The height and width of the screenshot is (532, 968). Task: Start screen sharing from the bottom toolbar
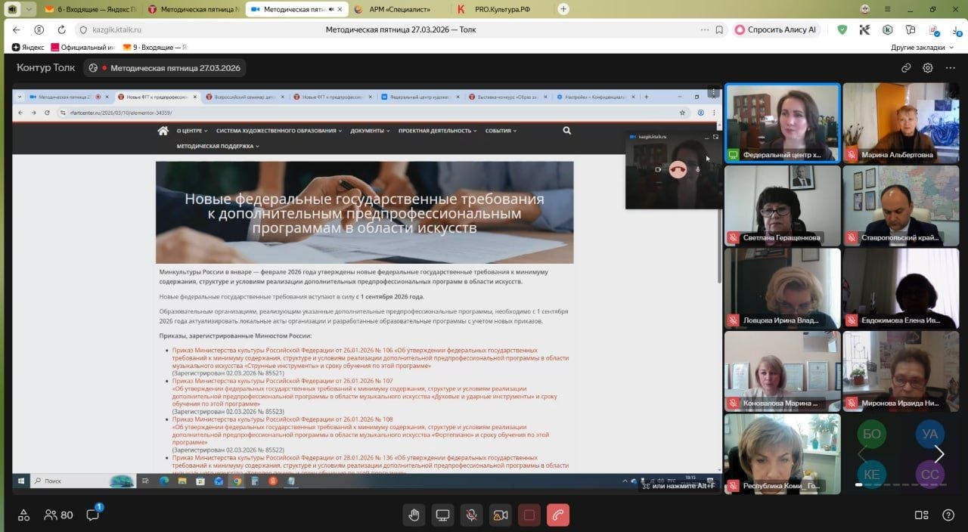[x=442, y=515]
